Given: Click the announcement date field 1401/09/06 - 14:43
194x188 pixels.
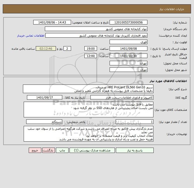Looking at the screenshot, I should click(x=52, y=22).
